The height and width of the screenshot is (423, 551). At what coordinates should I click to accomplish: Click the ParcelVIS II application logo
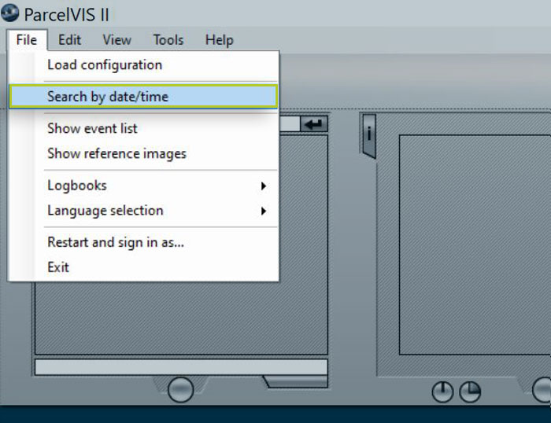pos(10,13)
